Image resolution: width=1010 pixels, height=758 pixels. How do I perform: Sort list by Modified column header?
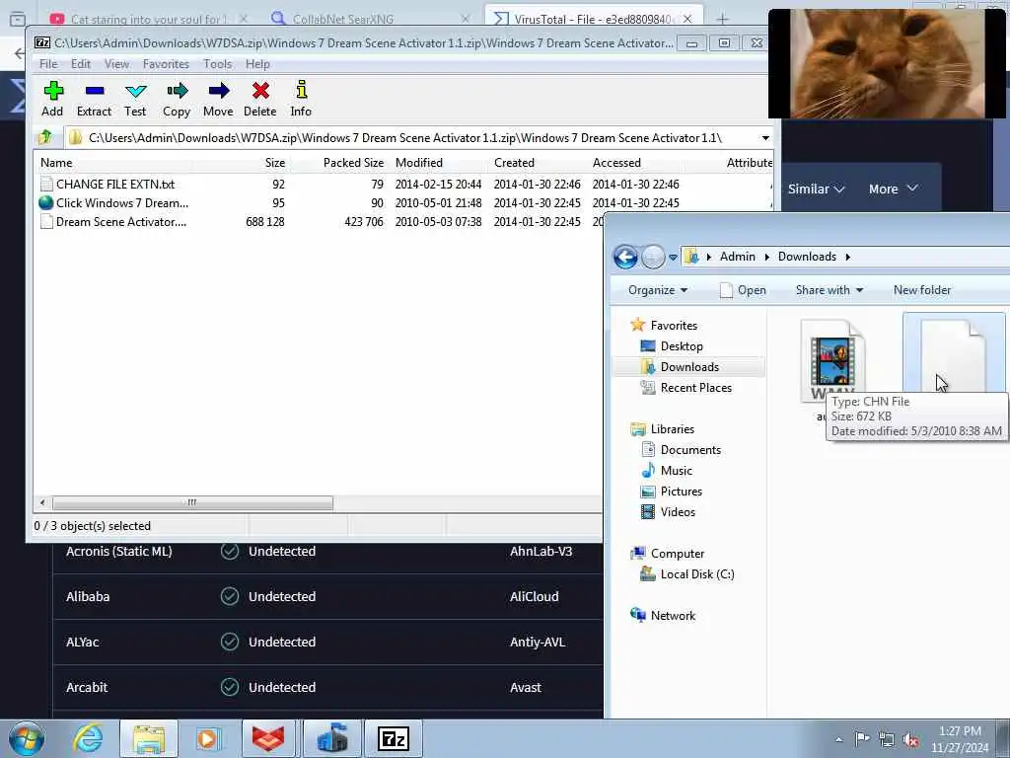click(418, 163)
